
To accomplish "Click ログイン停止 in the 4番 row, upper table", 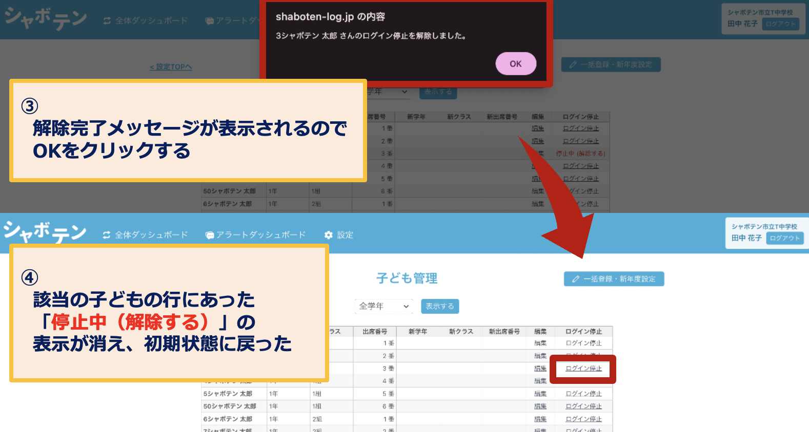I will pyautogui.click(x=581, y=166).
